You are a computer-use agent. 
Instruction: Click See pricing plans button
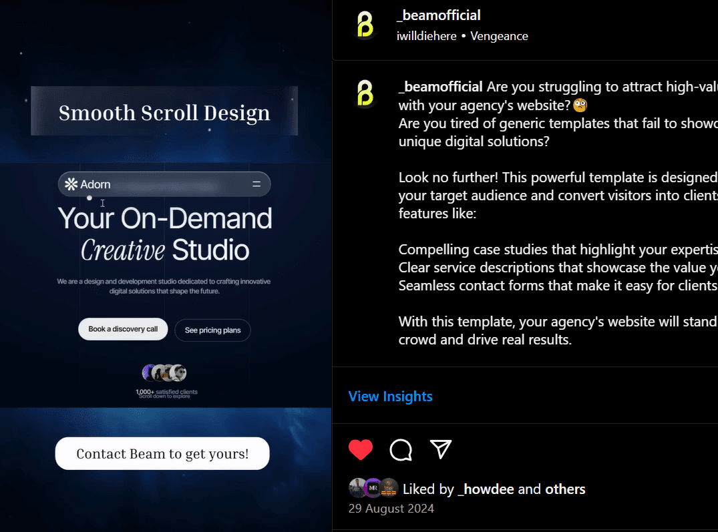point(212,330)
